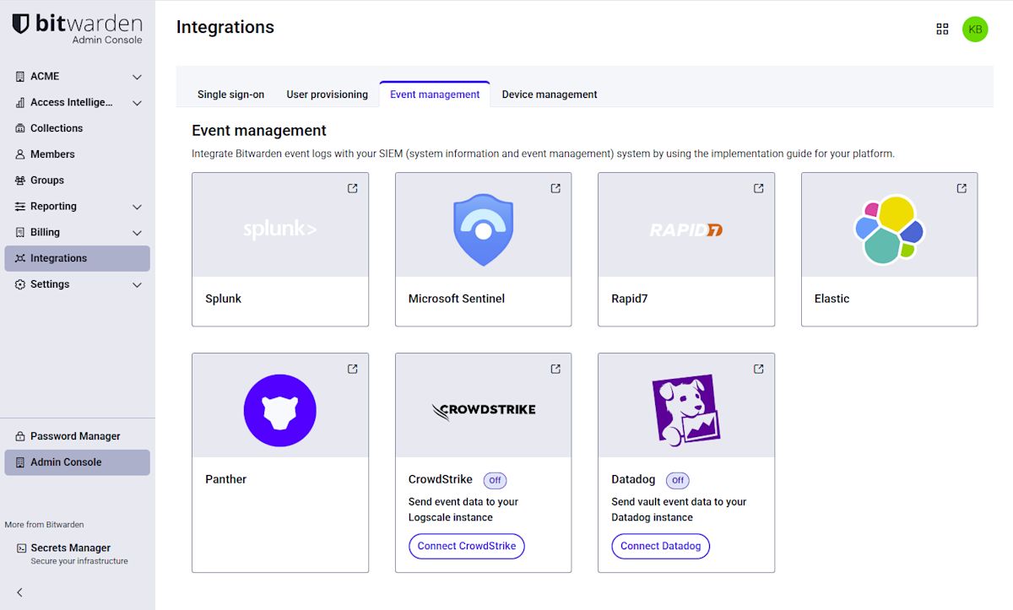The width and height of the screenshot is (1013, 610).
Task: Click the Elastic card's external link icon
Action: click(962, 188)
